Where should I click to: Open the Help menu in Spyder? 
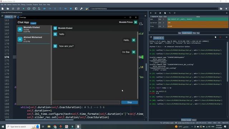[x=48, y=5]
